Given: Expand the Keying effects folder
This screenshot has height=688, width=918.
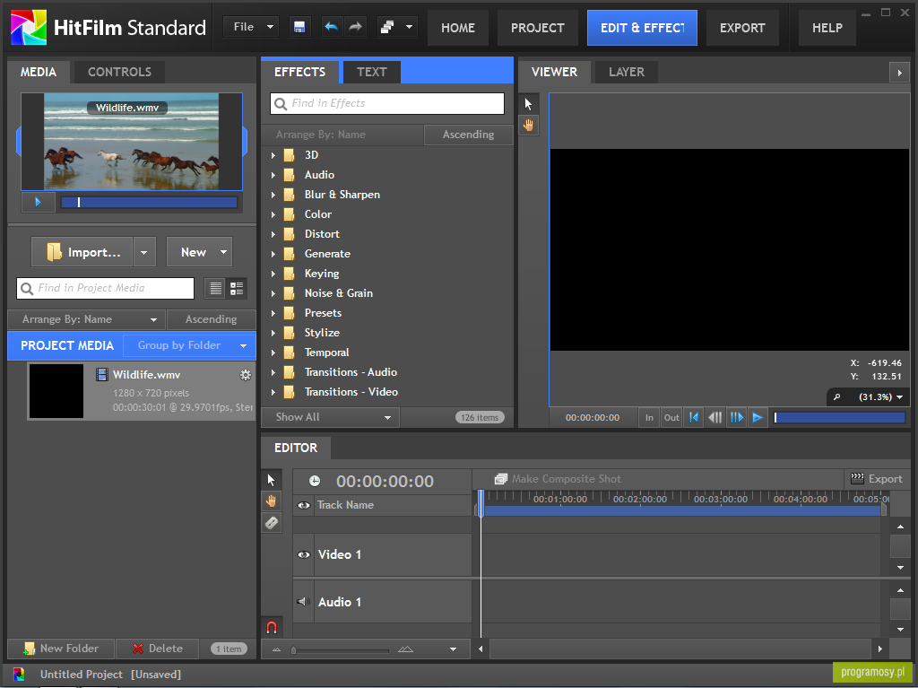Looking at the screenshot, I should [273, 274].
